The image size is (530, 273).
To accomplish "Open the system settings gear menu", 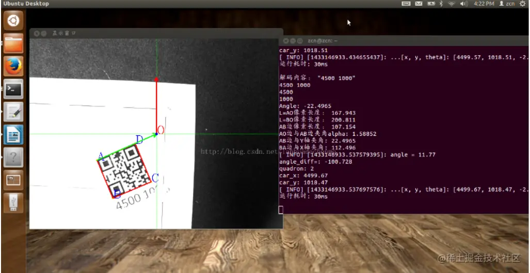I will click(x=523, y=4).
